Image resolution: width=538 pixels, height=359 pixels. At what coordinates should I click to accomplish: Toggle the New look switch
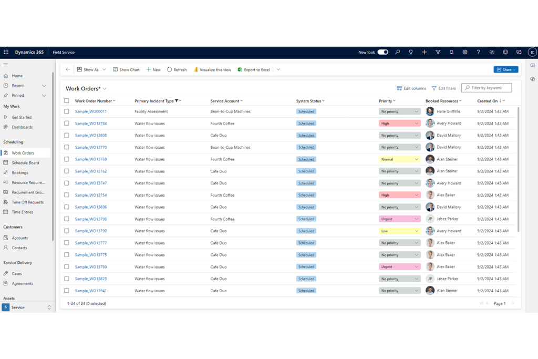(x=383, y=52)
